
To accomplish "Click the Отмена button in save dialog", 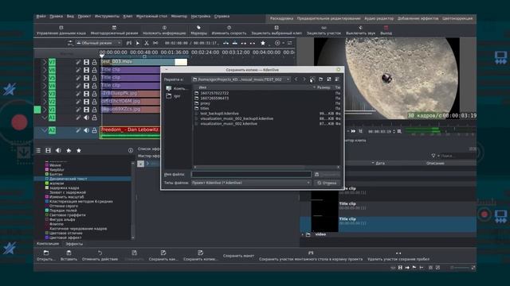I will point(328,183).
